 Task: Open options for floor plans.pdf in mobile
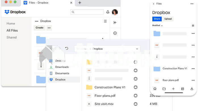[193, 80]
